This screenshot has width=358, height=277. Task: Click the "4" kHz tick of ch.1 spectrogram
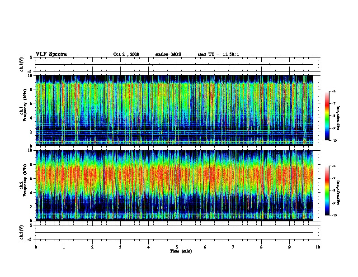coord(32,118)
